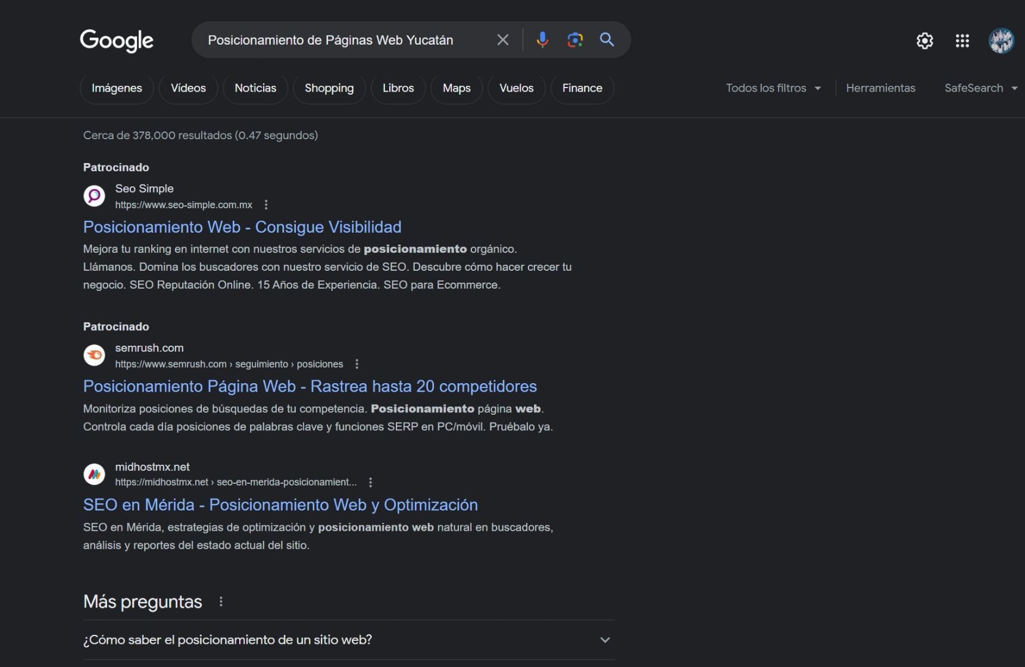The image size is (1025, 667).
Task: Click the semrush.com seguimiento posiciones URL
Action: [229, 364]
